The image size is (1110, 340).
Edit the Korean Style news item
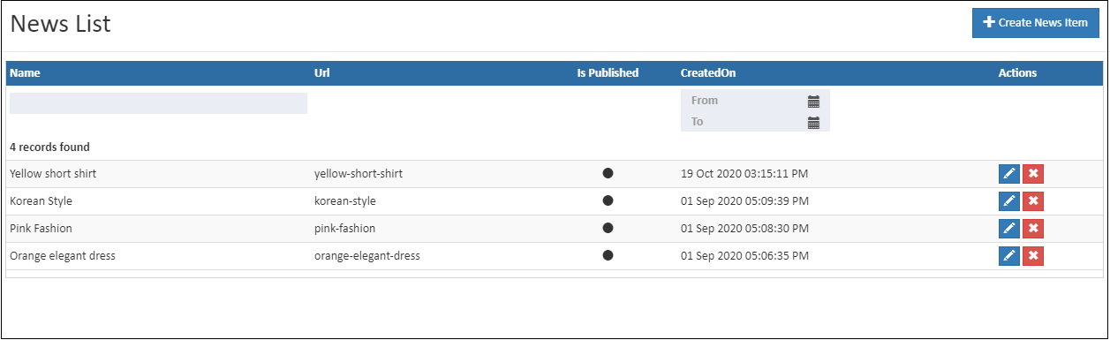[x=1009, y=201]
